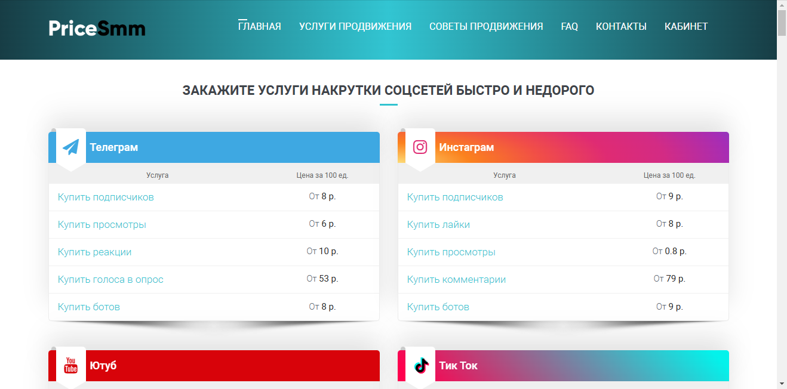Open the Купить комментарии link
Viewport: 787px width, 389px height.
(456, 279)
